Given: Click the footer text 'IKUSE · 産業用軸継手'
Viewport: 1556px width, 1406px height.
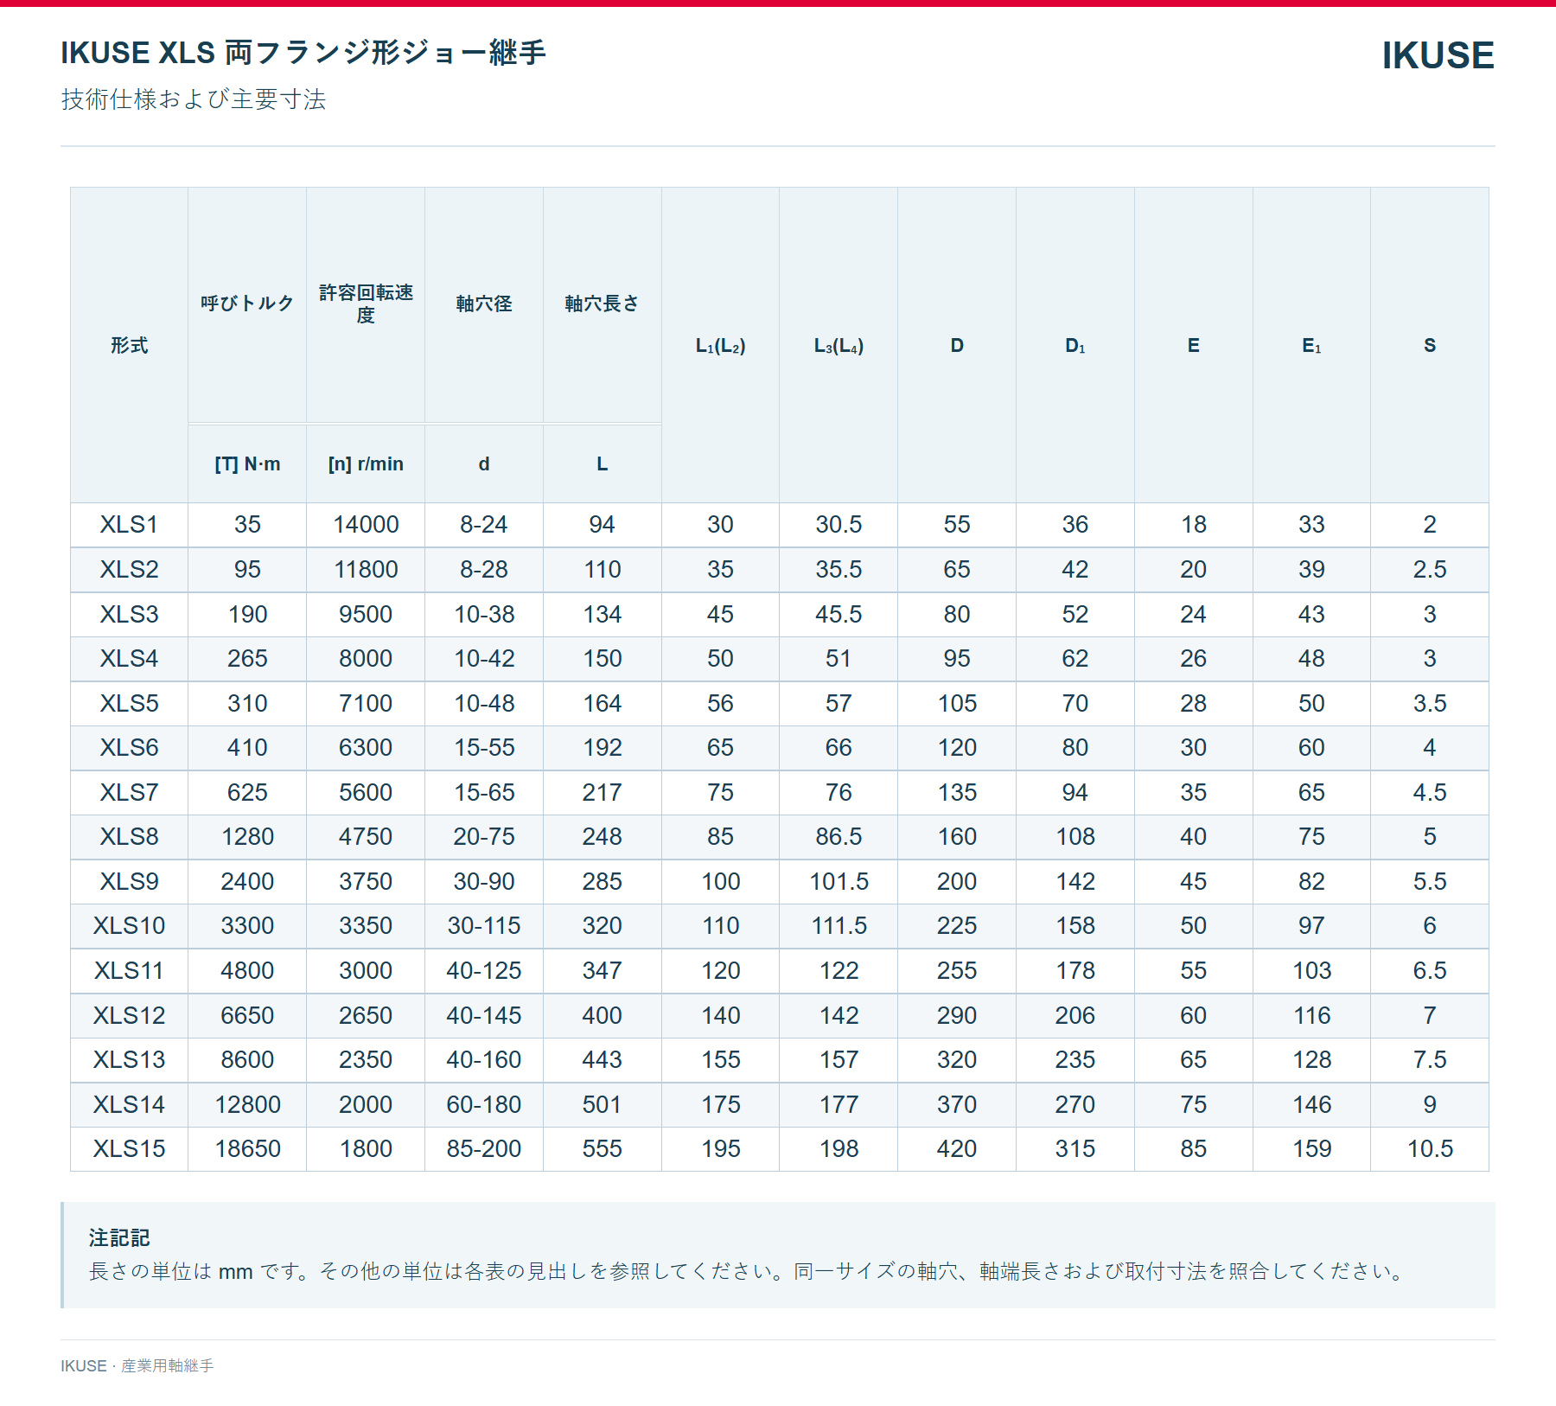Looking at the screenshot, I should (137, 1365).
